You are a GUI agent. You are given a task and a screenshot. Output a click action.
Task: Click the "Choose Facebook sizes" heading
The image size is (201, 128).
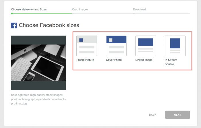tap(49, 25)
